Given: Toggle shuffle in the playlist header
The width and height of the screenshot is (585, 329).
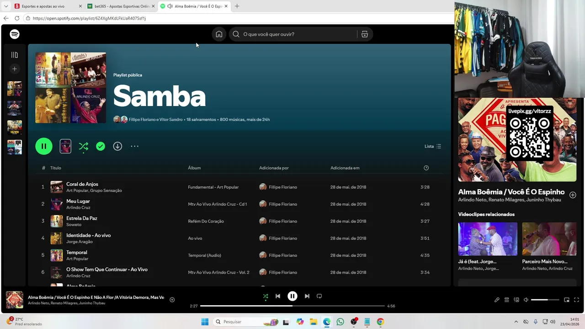Looking at the screenshot, I should pyautogui.click(x=83, y=146).
